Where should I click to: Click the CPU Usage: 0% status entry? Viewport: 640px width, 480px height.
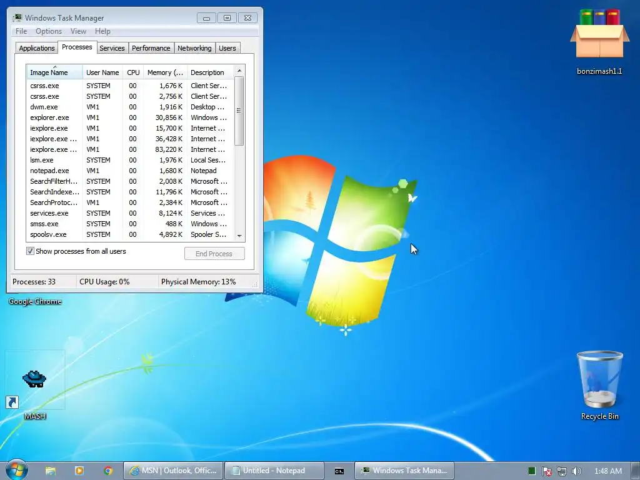[117, 282]
